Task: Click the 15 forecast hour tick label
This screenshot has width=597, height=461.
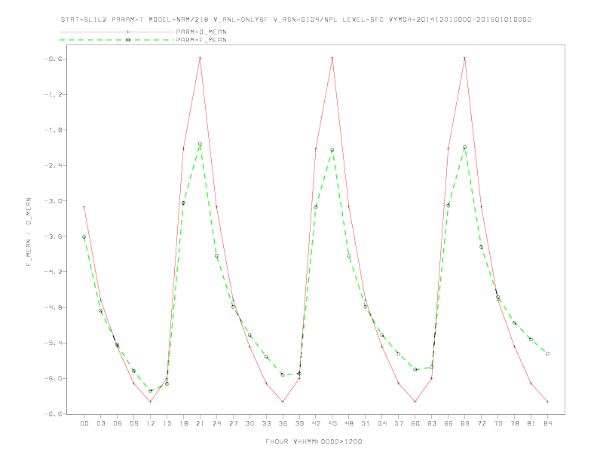Action: pos(167,423)
